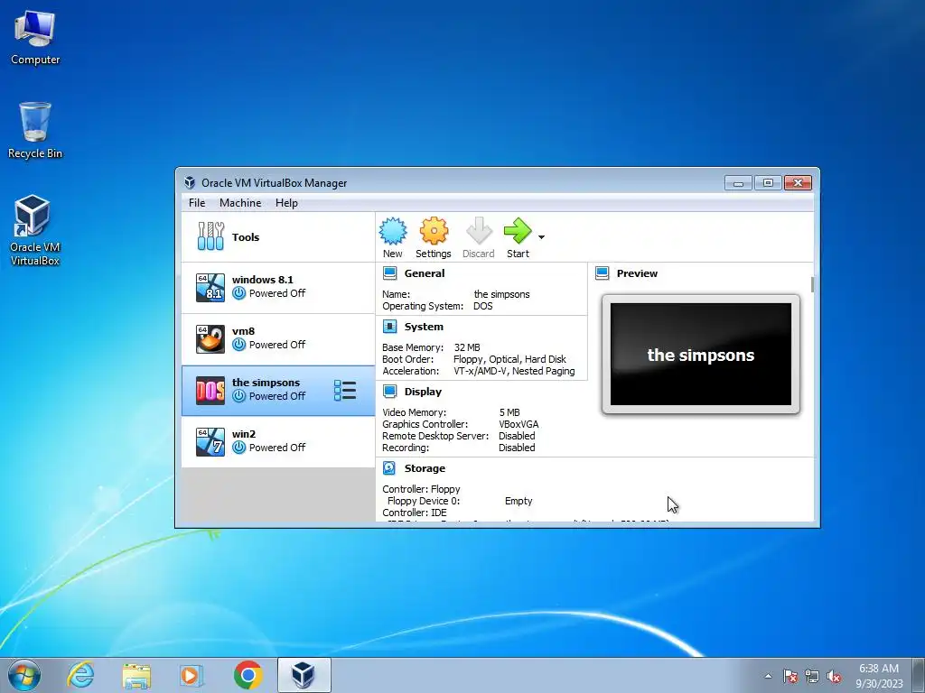Open the File menu
The height and width of the screenshot is (693, 925).
pyautogui.click(x=197, y=203)
